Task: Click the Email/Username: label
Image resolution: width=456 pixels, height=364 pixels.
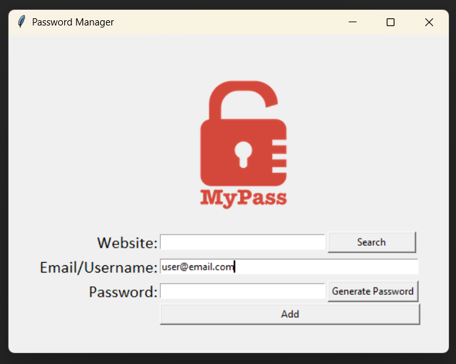Action: [98, 267]
